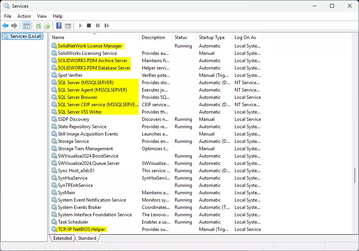Sort by the Startup Type column header
Image resolution: width=359 pixels, height=251 pixels.
[x=214, y=37]
